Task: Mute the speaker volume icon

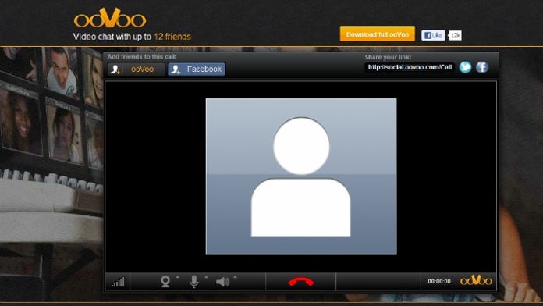Action: pyautogui.click(x=222, y=282)
